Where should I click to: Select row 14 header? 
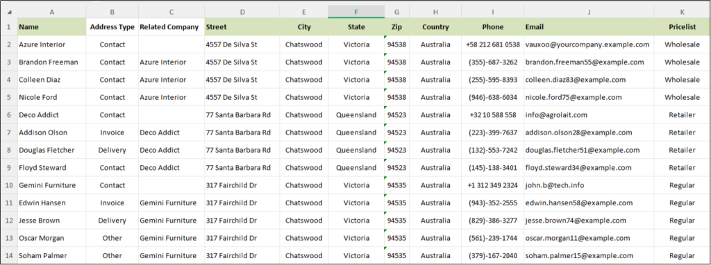(8, 256)
